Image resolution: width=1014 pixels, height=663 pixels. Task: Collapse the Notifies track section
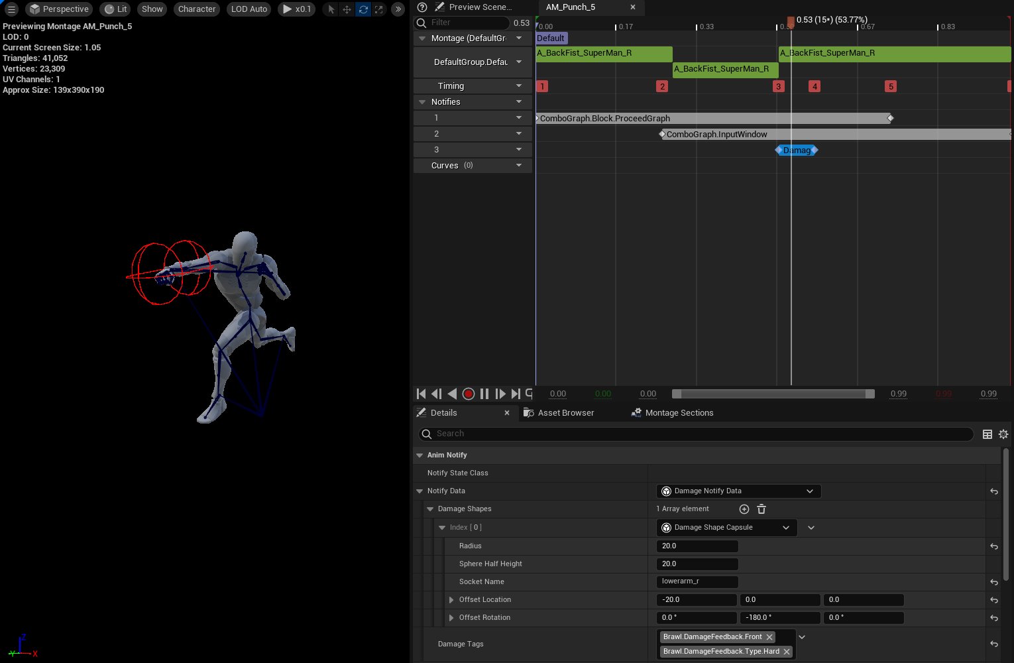click(422, 102)
